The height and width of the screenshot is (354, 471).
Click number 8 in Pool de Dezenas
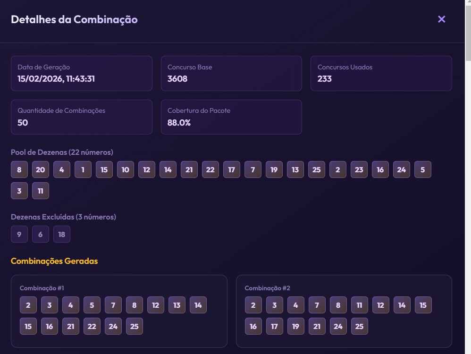[x=19, y=169]
